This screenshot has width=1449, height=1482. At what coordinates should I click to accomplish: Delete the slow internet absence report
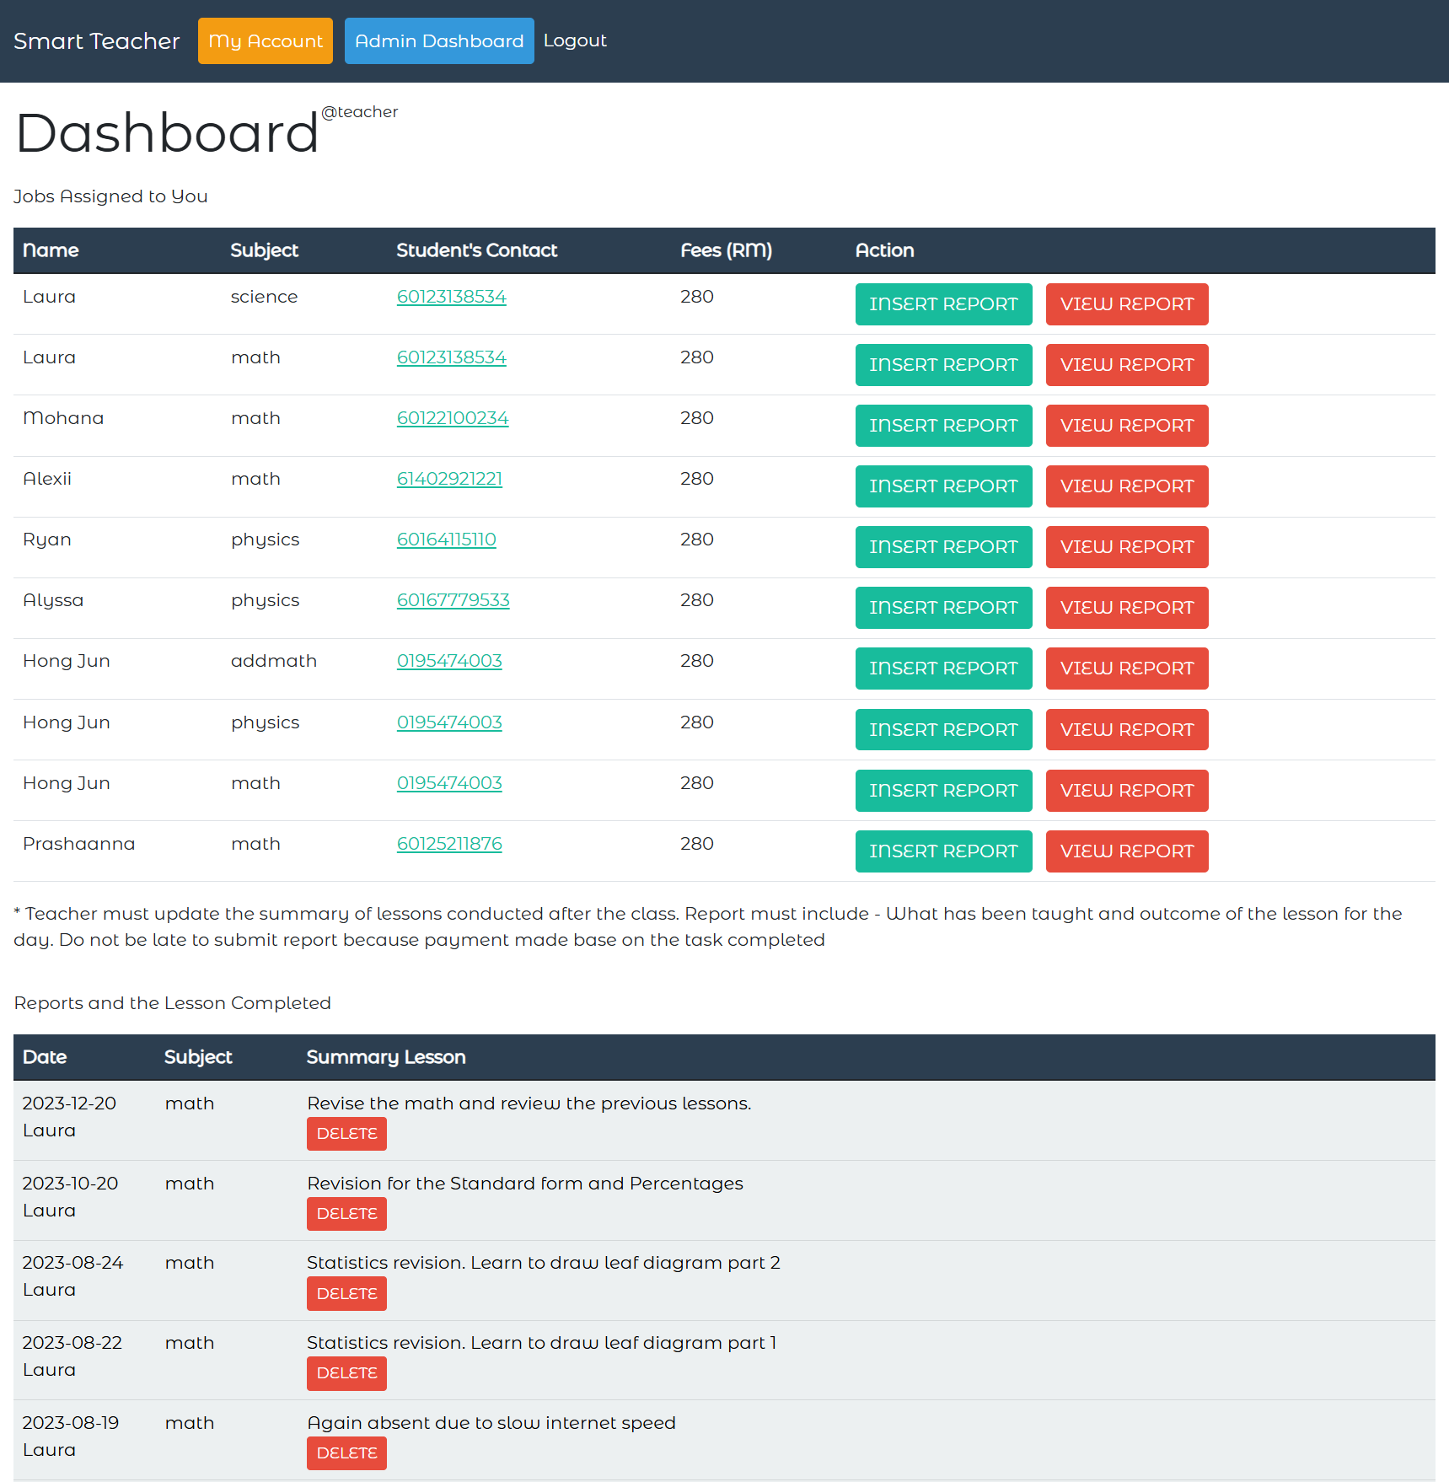(346, 1453)
